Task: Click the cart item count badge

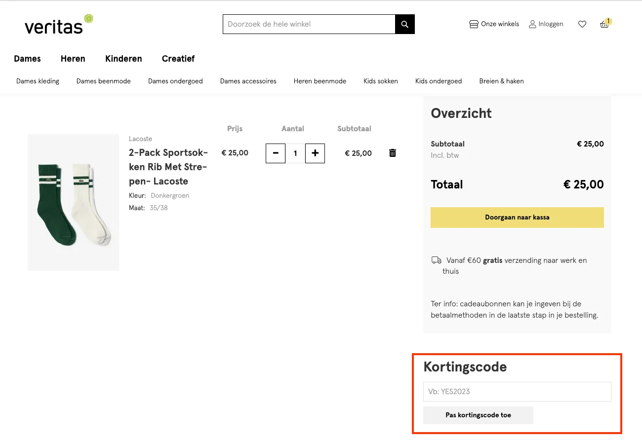Action: click(608, 21)
